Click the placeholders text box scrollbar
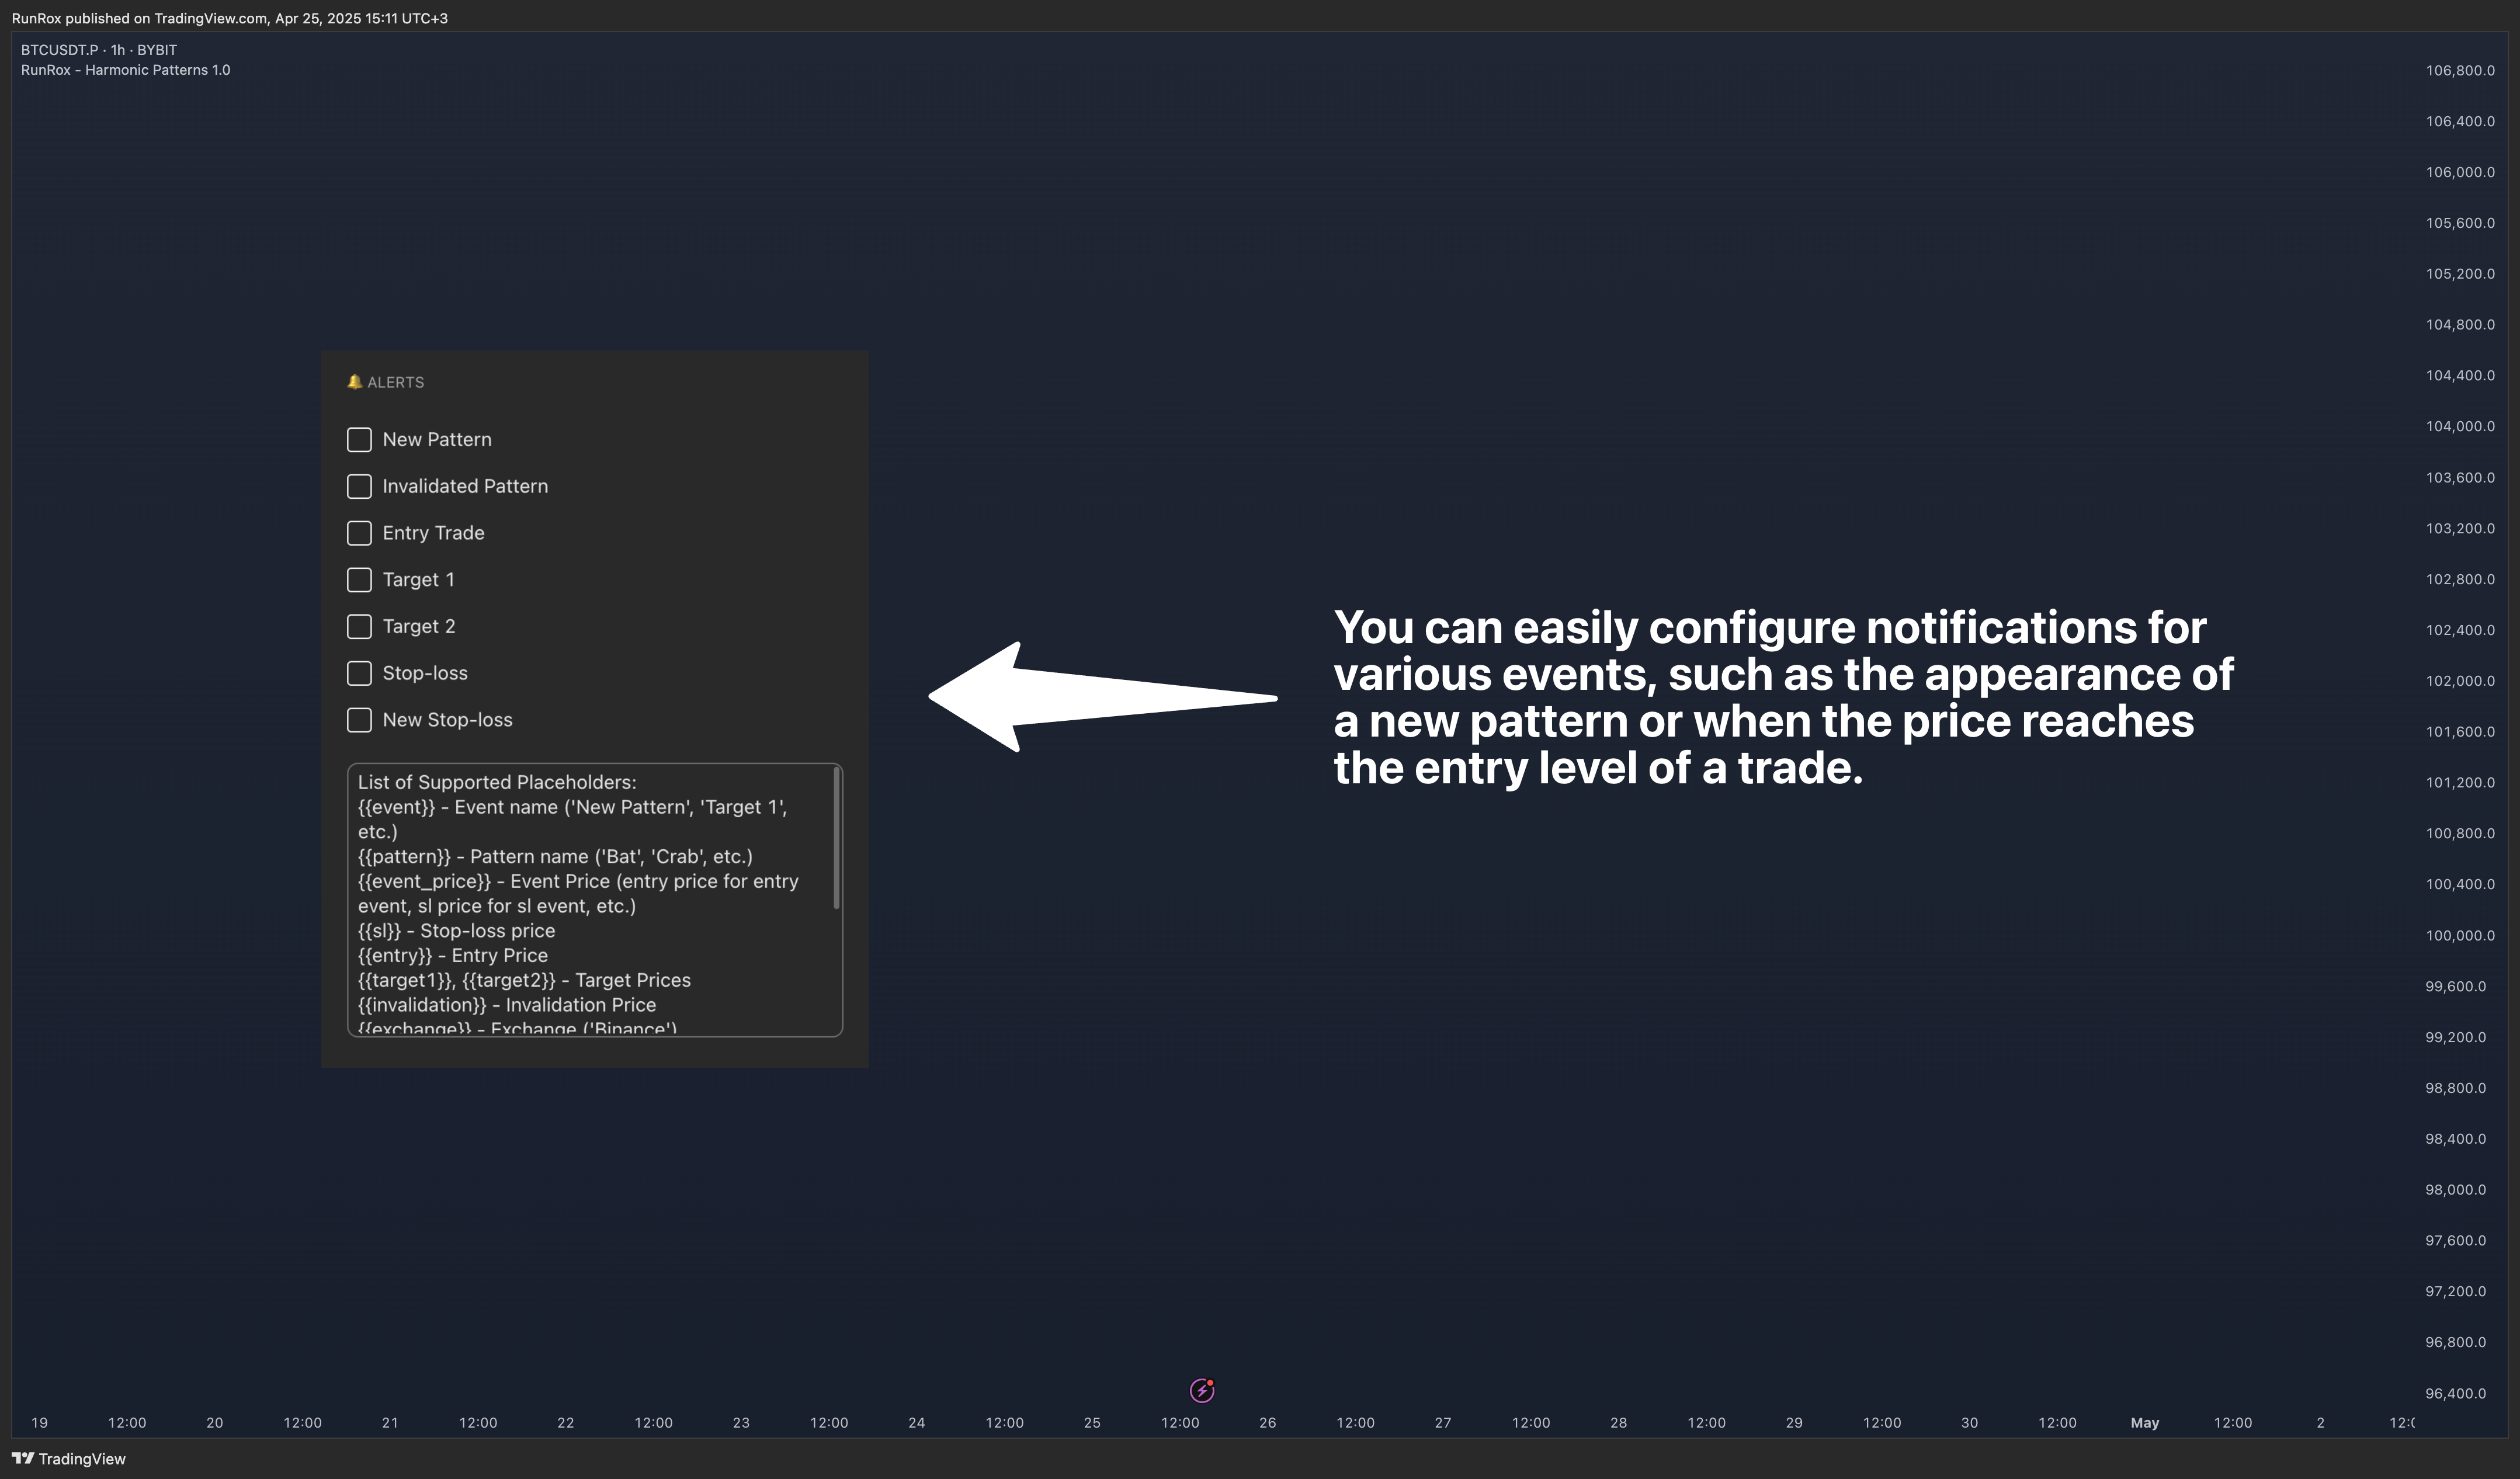 [x=836, y=838]
